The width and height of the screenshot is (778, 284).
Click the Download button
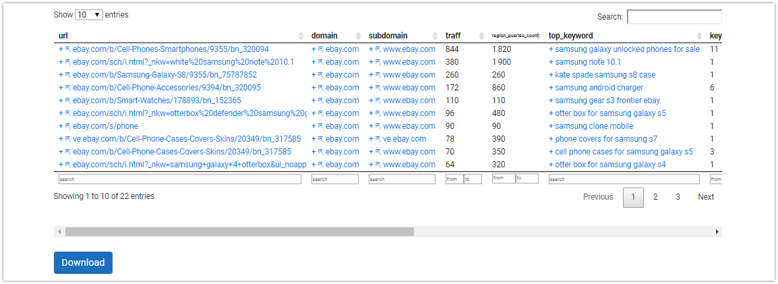(x=84, y=262)
